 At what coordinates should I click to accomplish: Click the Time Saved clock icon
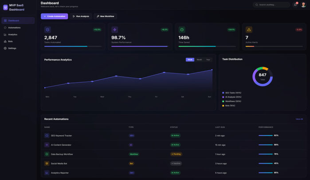[x=182, y=30]
